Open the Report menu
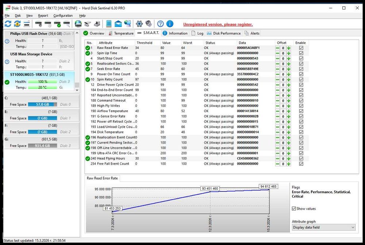 [43, 16]
